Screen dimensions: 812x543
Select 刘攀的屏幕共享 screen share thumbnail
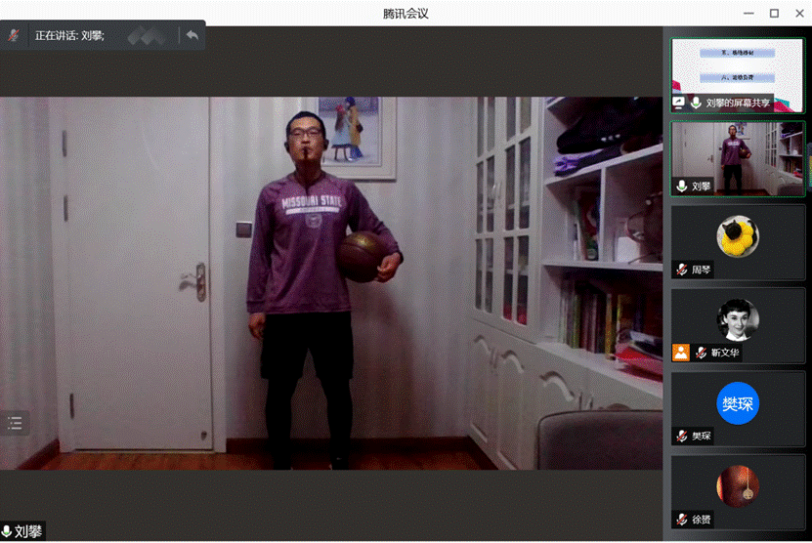point(738,68)
